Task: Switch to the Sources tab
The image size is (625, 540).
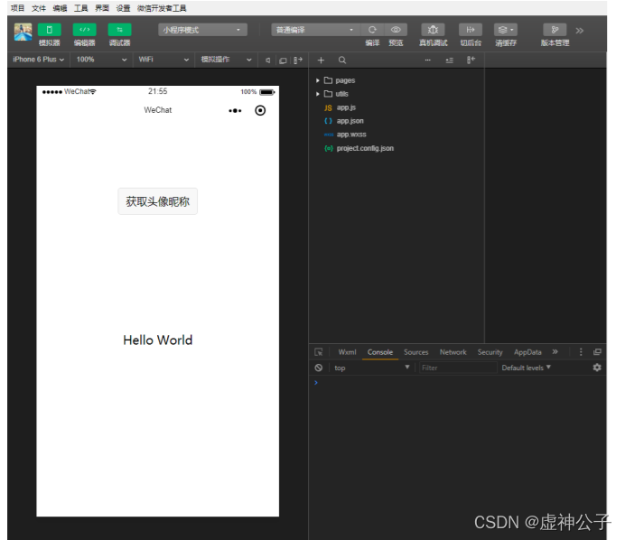Action: (x=415, y=352)
